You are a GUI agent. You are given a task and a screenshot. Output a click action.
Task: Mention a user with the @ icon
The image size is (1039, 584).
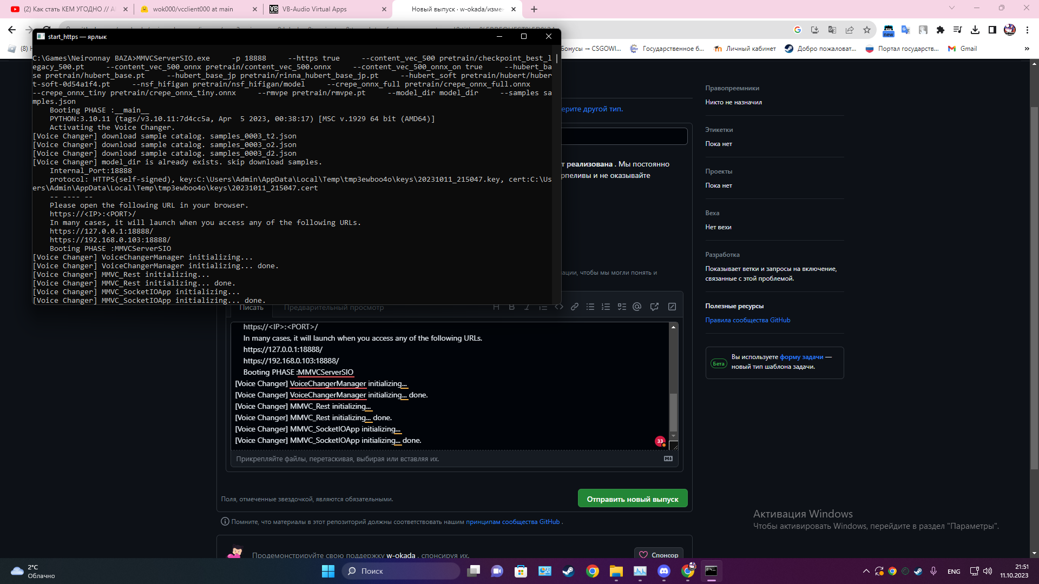(637, 307)
